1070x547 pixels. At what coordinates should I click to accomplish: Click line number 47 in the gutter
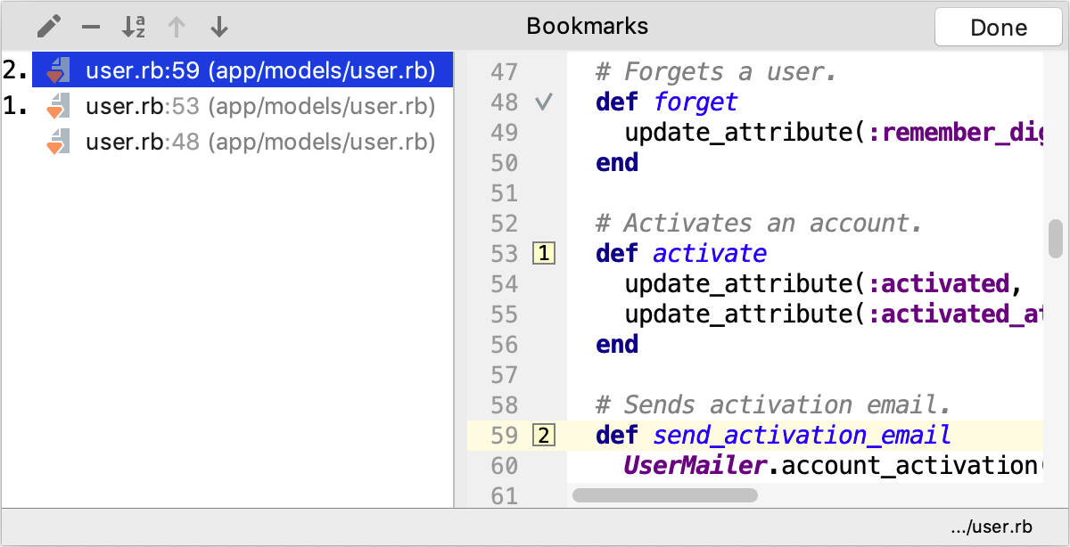504,71
